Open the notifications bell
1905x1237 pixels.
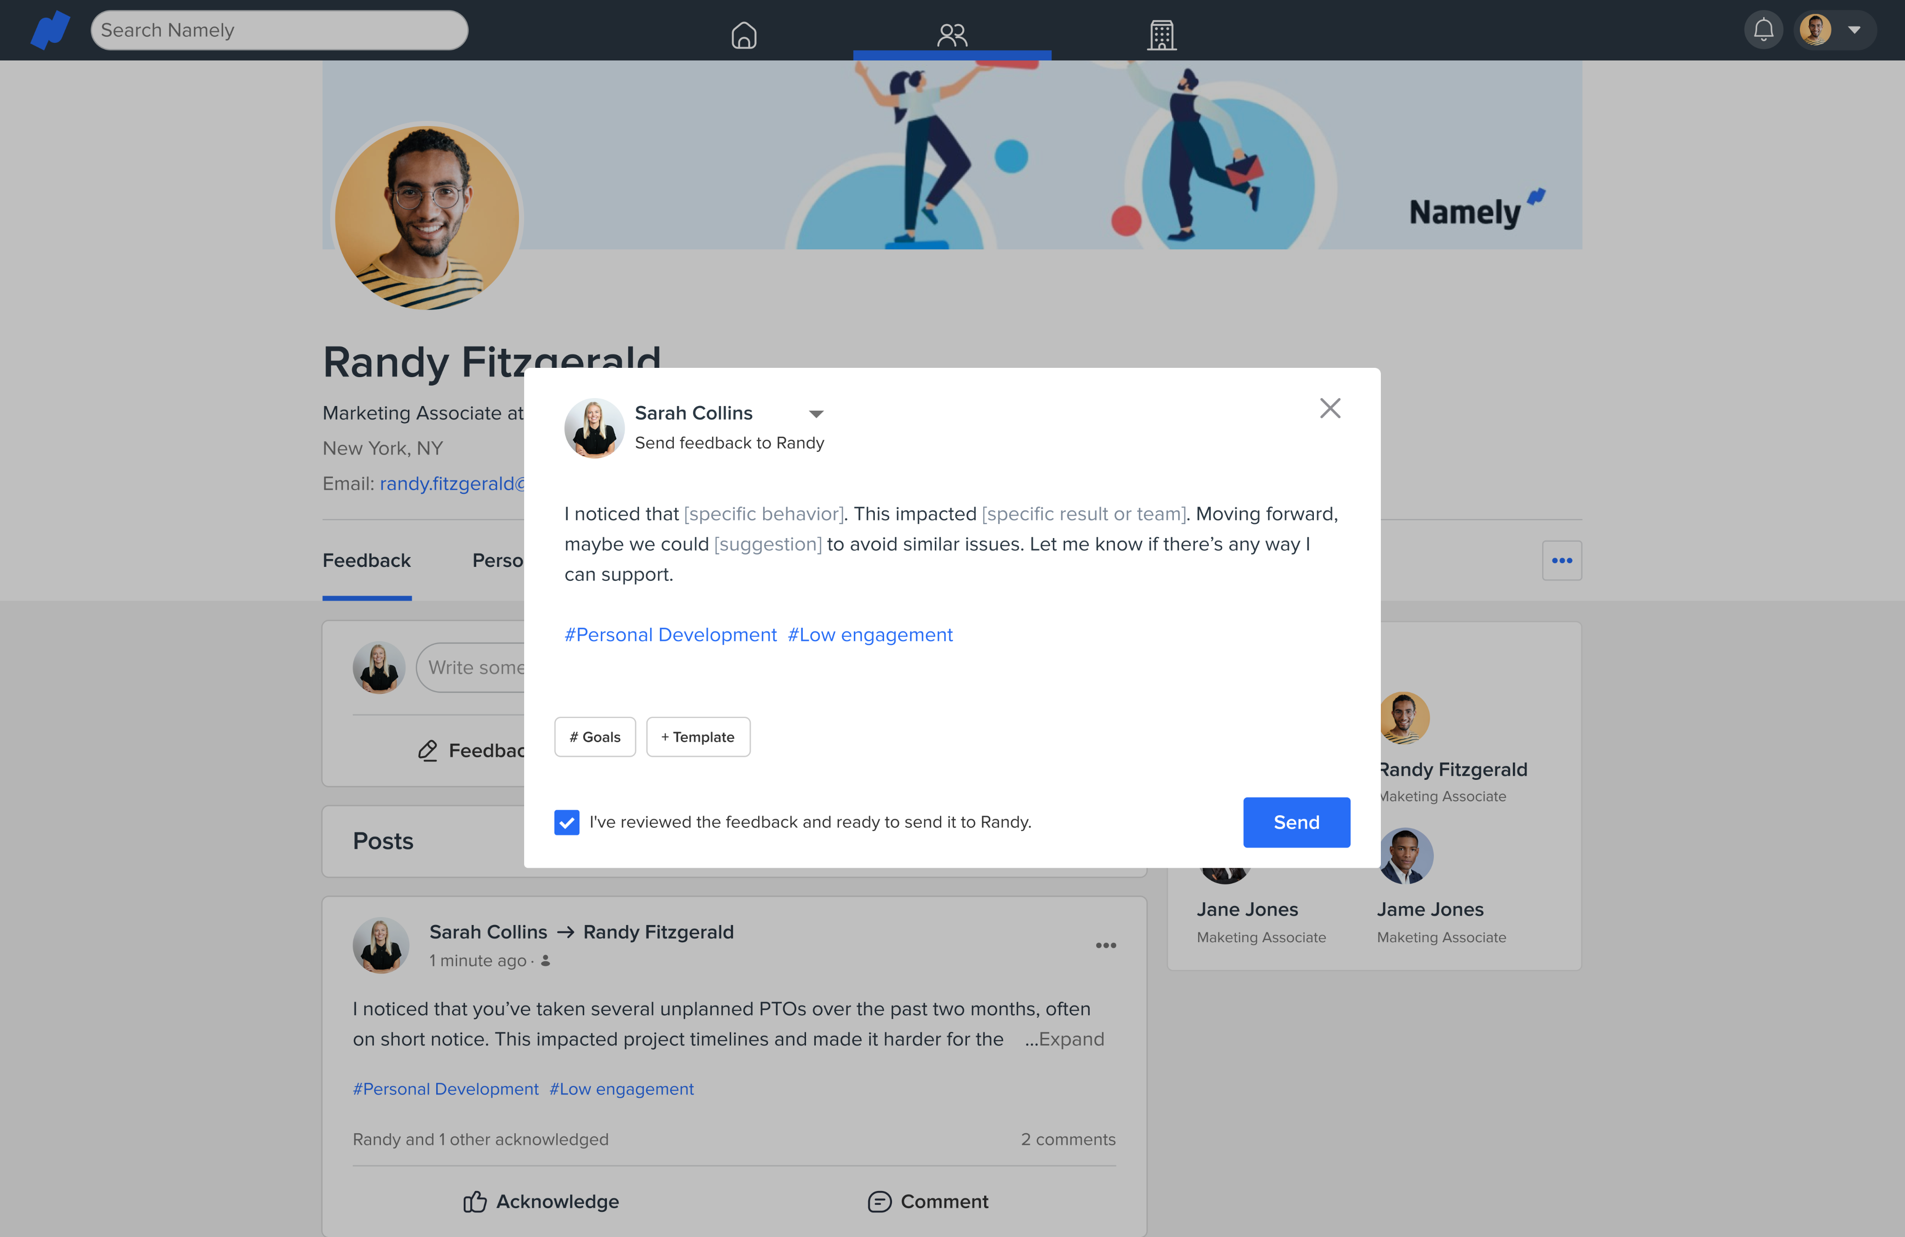(1763, 30)
